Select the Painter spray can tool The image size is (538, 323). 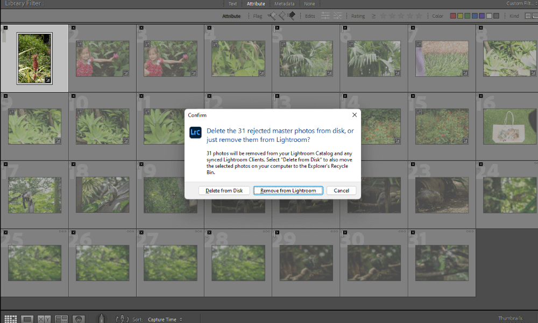101,319
